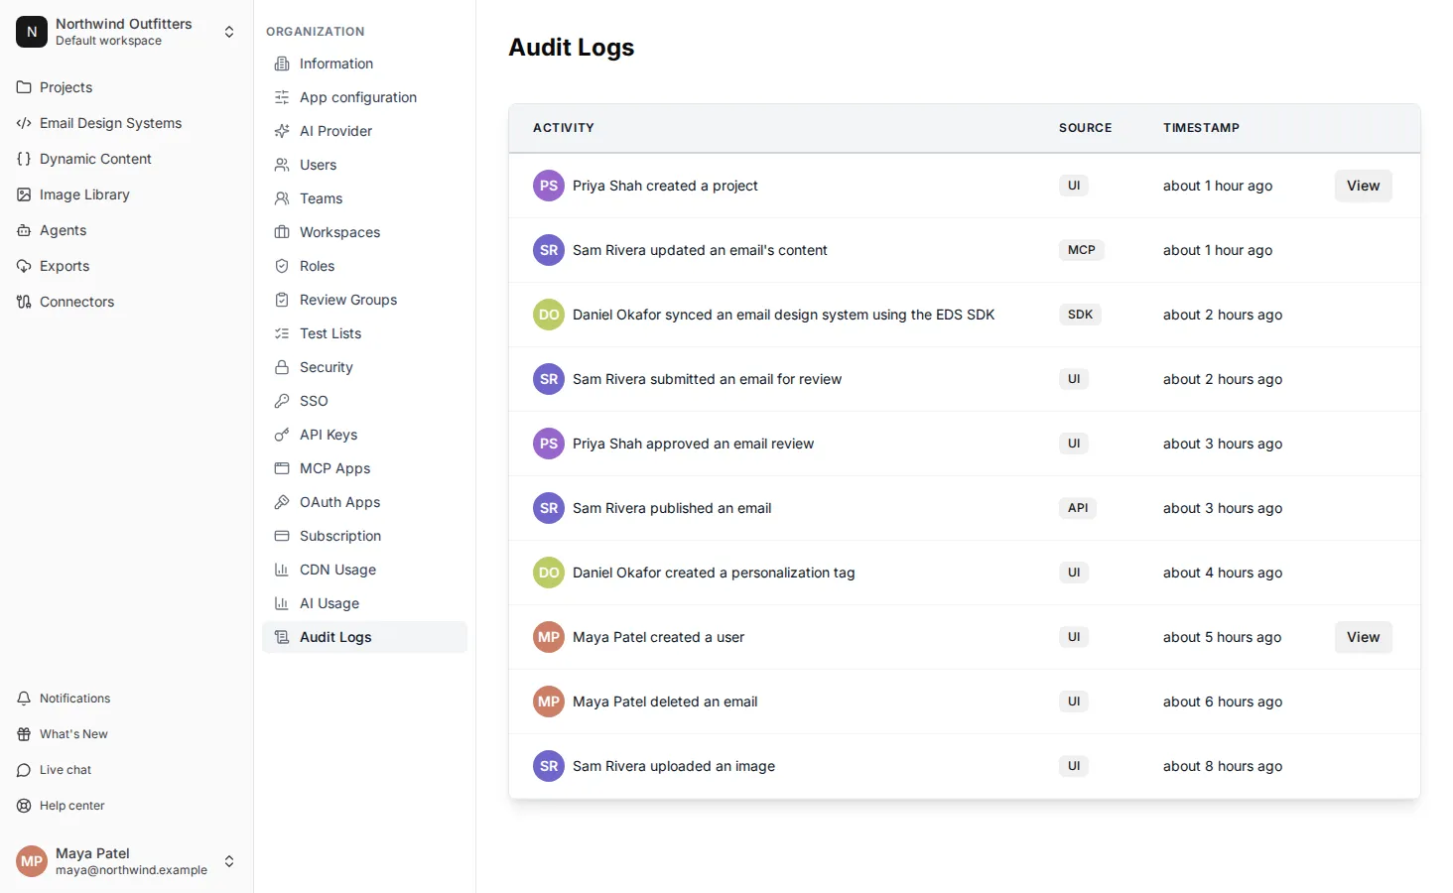The width and height of the screenshot is (1453, 893).
Task: Open the AI Usage page
Action: [x=364, y=603]
